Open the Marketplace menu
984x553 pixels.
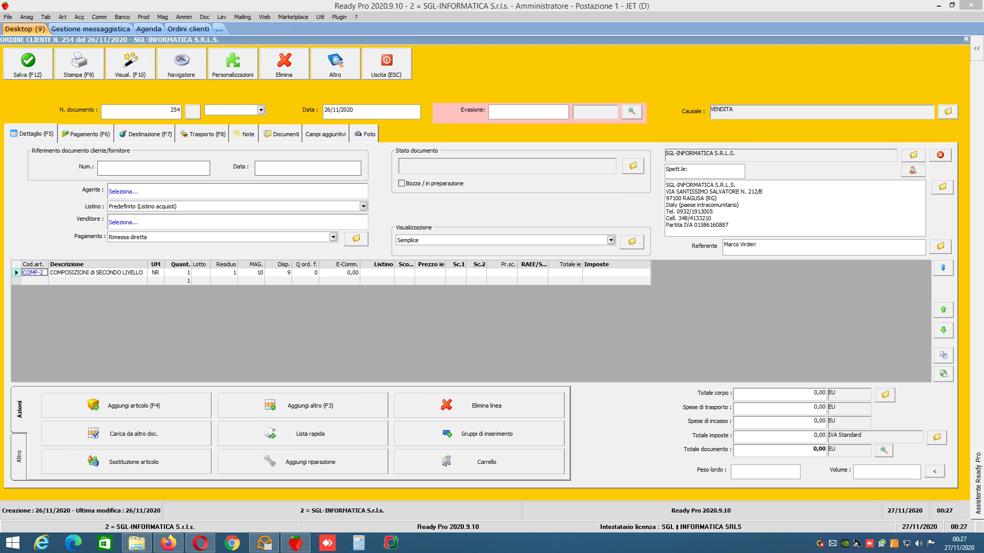293,17
